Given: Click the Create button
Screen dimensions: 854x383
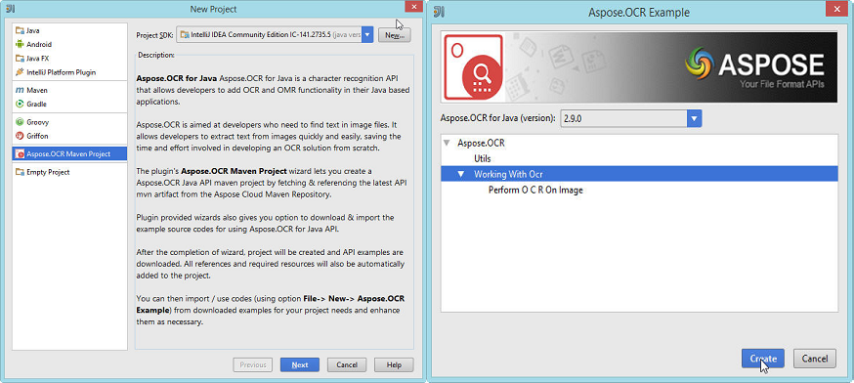Looking at the screenshot, I should coord(762,359).
